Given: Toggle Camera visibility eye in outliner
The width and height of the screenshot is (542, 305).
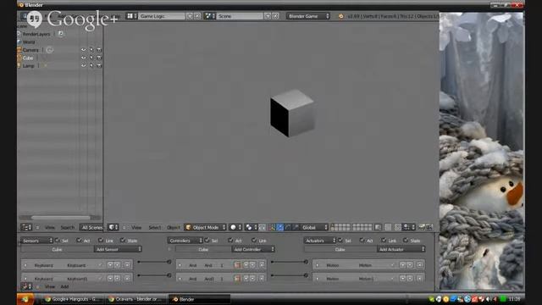Looking at the screenshot, I should click(x=83, y=50).
